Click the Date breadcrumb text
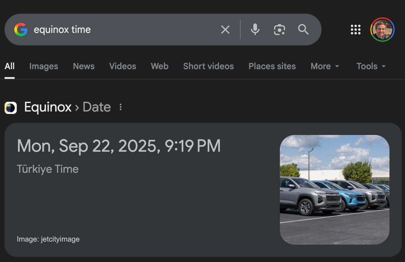This screenshot has height=262, width=405. (x=97, y=107)
